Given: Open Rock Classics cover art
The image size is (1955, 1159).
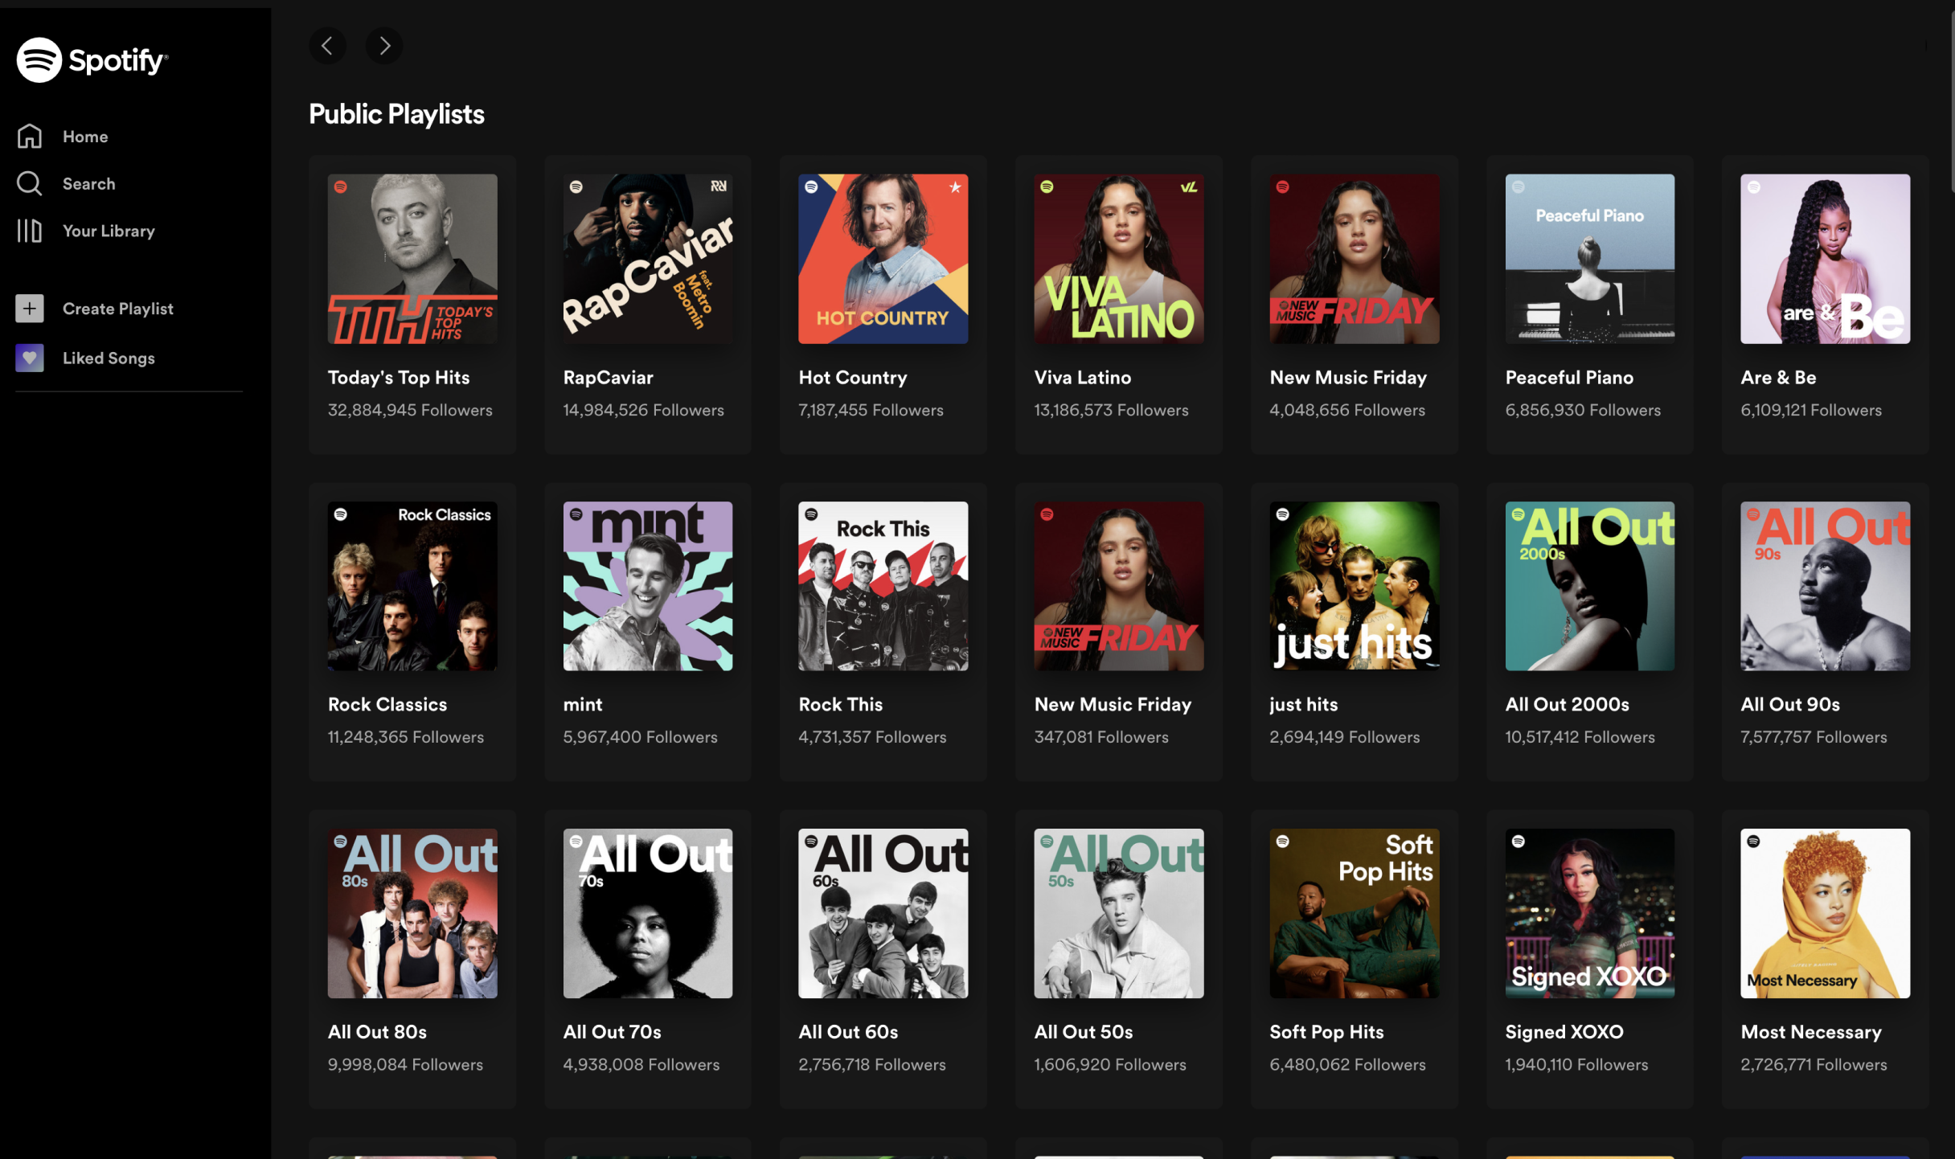Looking at the screenshot, I should pos(412,586).
